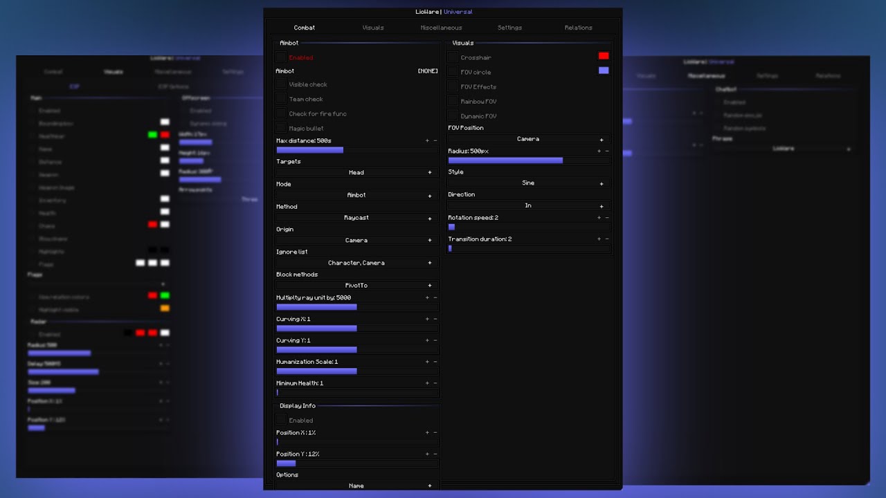Decrease Max distance with its minus button
The height and width of the screenshot is (498, 886).
tap(435, 141)
